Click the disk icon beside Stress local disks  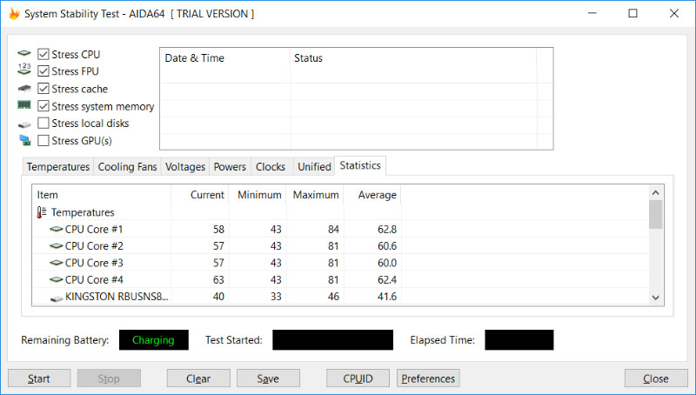pos(23,124)
